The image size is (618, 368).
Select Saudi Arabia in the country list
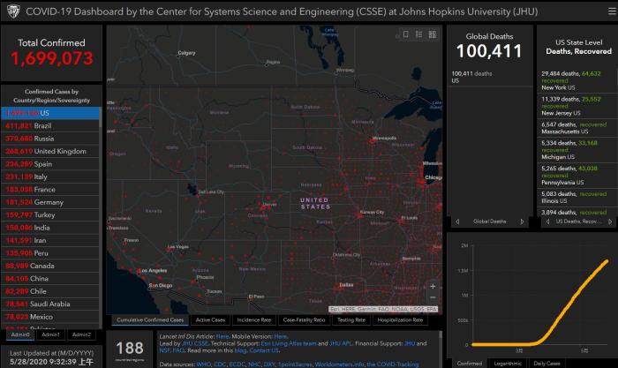[x=50, y=304]
